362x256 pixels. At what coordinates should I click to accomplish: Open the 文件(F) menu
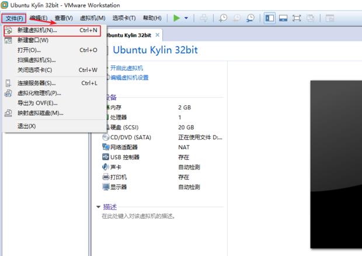(14, 18)
